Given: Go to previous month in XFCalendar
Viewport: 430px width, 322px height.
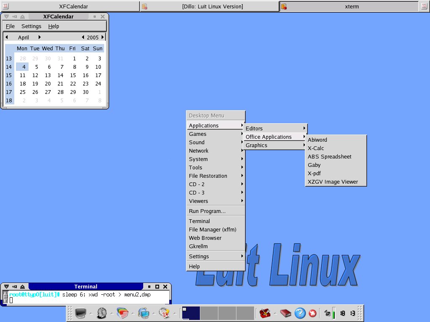Looking at the screenshot, I should (x=7, y=37).
